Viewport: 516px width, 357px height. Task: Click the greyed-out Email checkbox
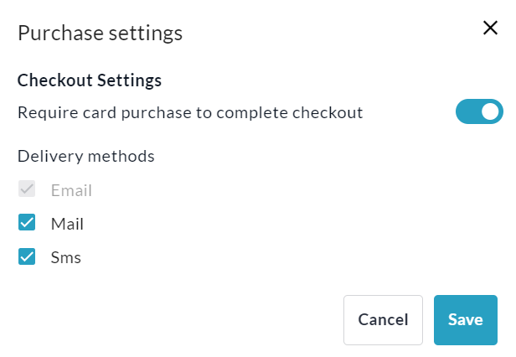27,189
